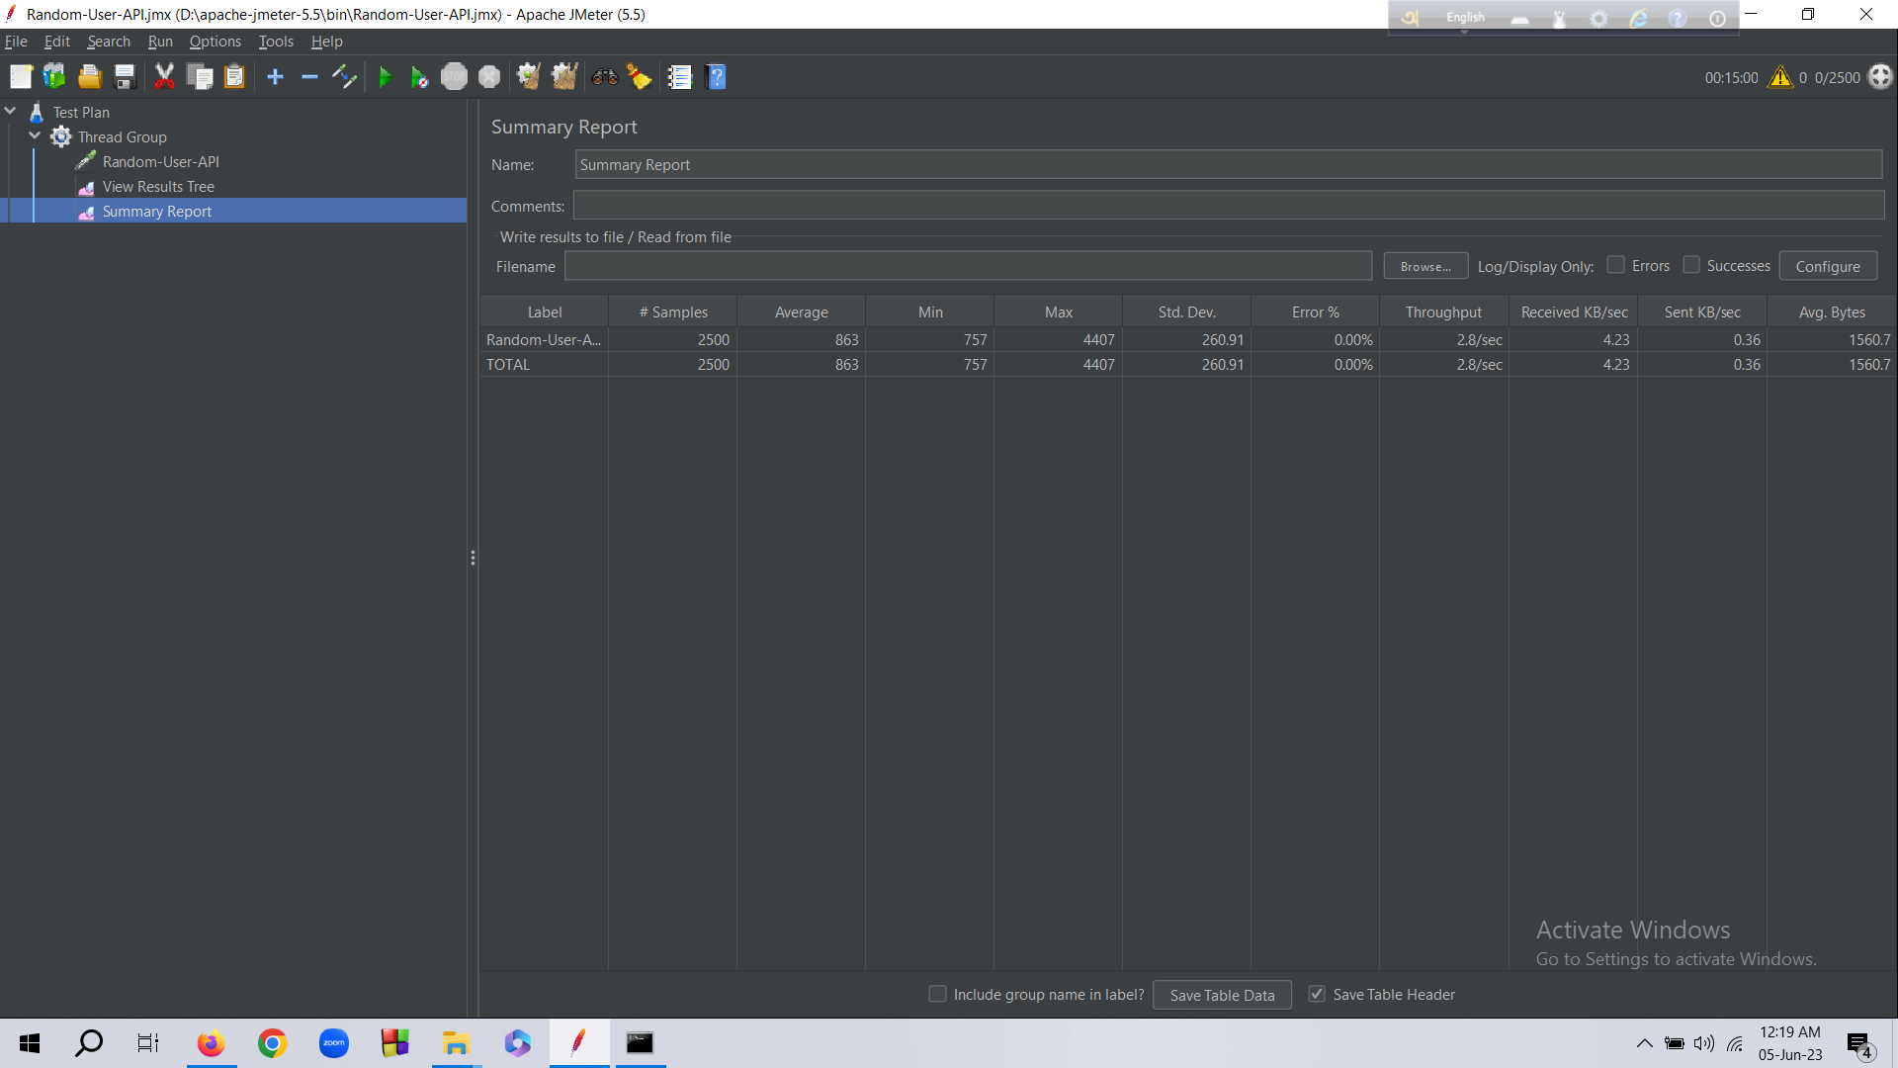This screenshot has width=1898, height=1068.
Task: Start the test run
Action: point(385,76)
